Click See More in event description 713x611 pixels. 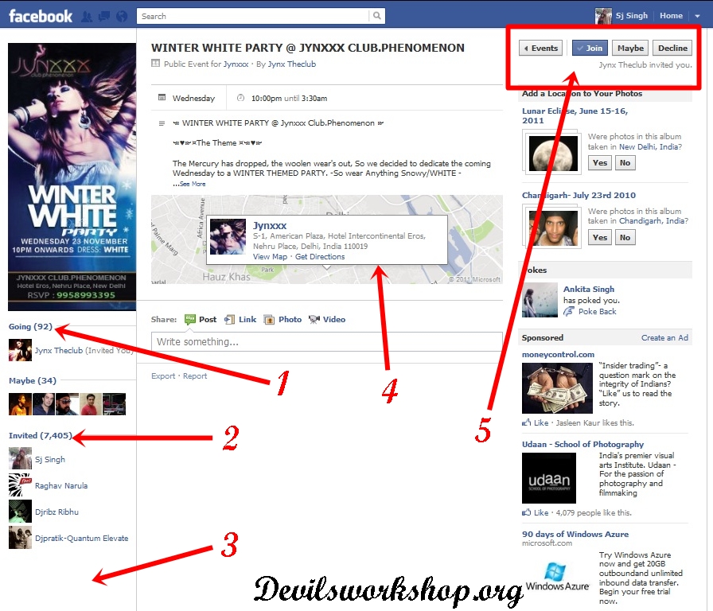coord(193,184)
